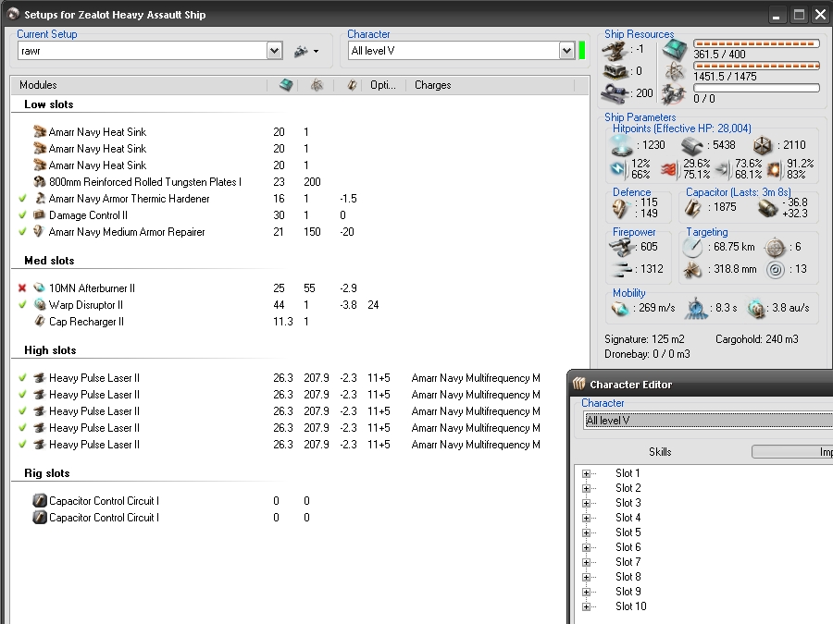833x624 pixels.
Task: Click the turret hardpoints icon in Ship Resources
Action: tap(615, 51)
